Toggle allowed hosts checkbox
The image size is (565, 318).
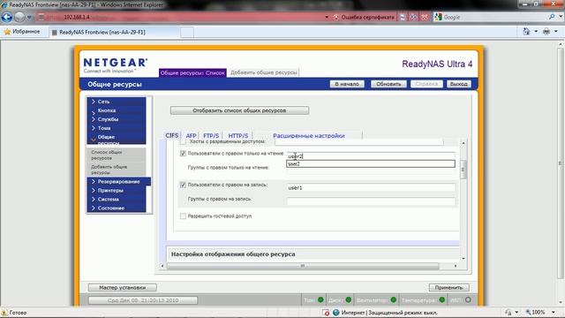183,141
